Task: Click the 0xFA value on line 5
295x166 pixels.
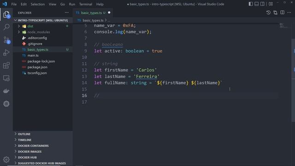Action: pyautogui.click(x=128, y=25)
